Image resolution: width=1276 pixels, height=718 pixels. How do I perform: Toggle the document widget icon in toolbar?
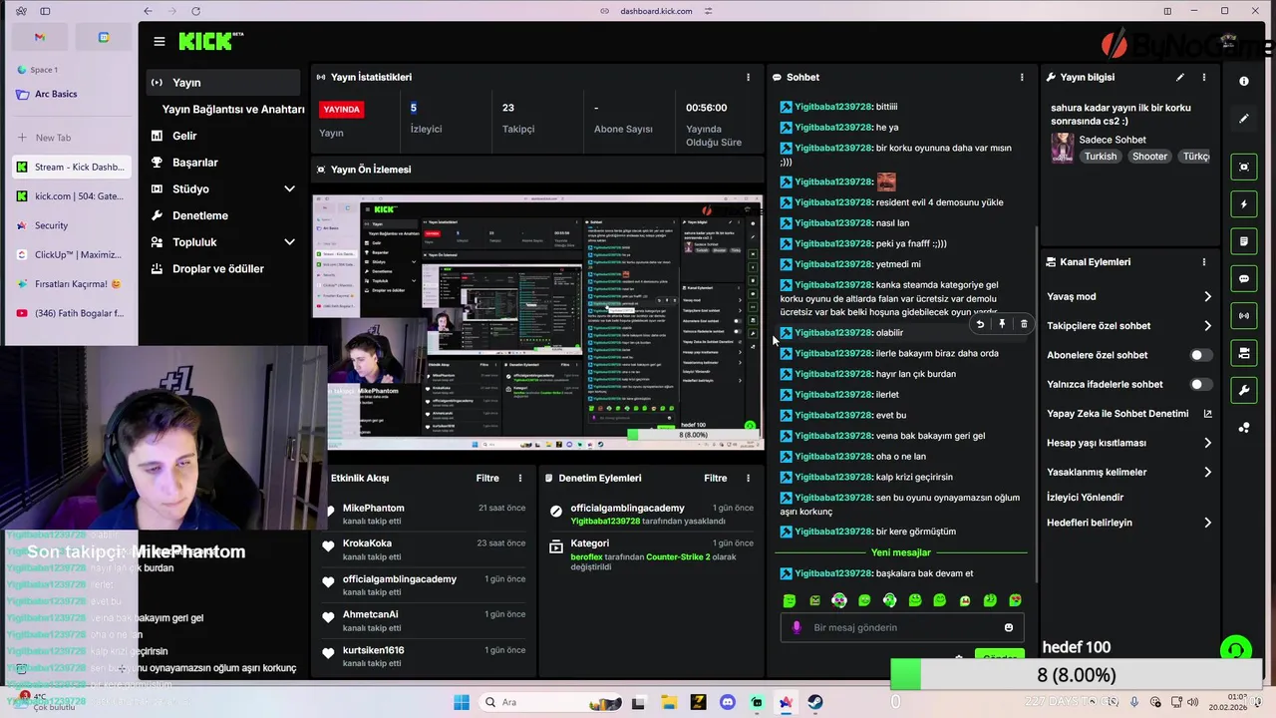click(1244, 241)
